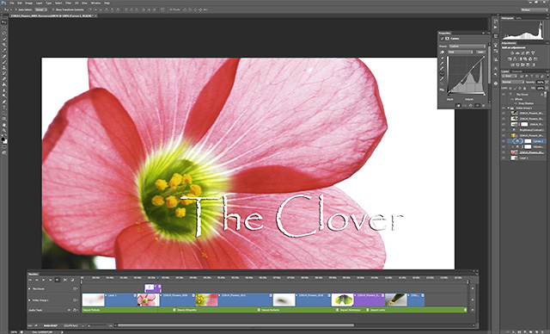Enable the Auto-Select checkbox
The image size is (550, 334).
coord(16,9)
